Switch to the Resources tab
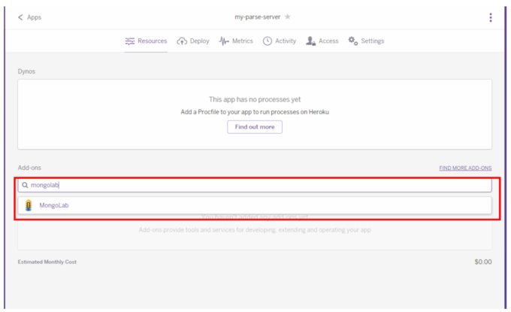Screen dimensions: 511x312 pos(146,41)
